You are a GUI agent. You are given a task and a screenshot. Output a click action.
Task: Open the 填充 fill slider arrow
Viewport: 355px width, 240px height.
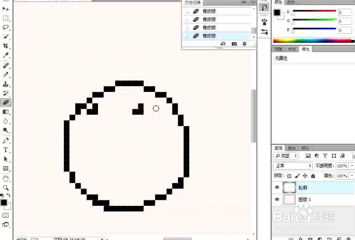[352, 175]
